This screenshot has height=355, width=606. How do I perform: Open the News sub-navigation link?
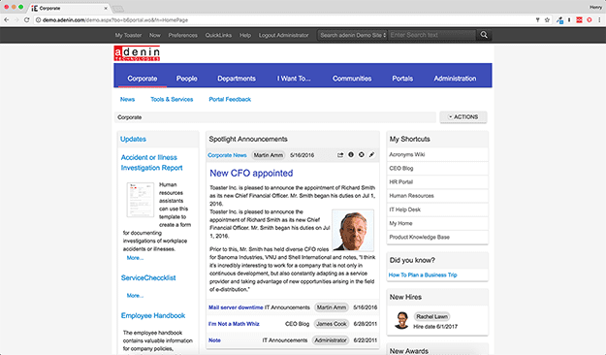coord(127,99)
